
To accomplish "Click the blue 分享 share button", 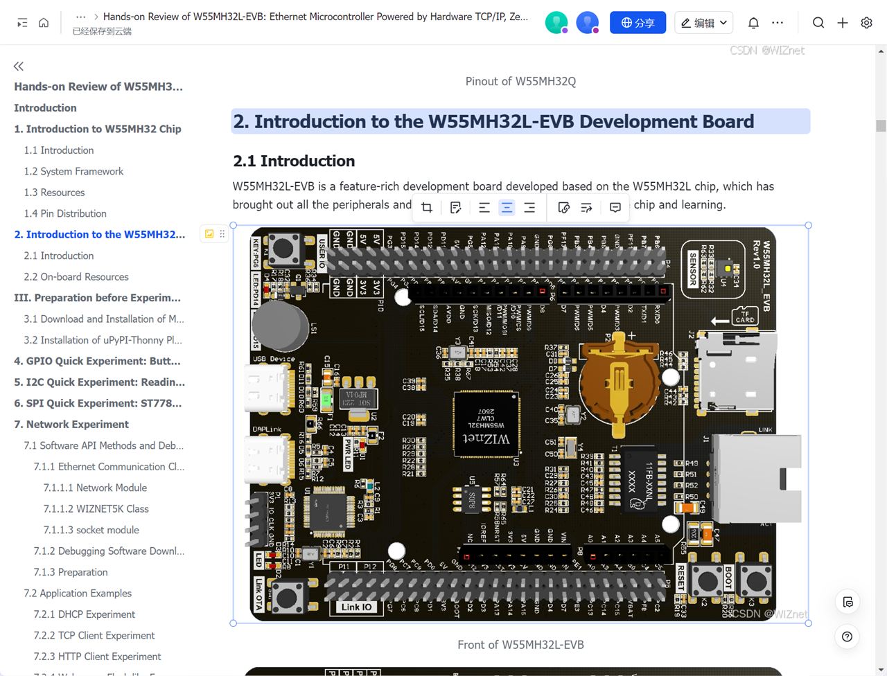I will (x=638, y=23).
